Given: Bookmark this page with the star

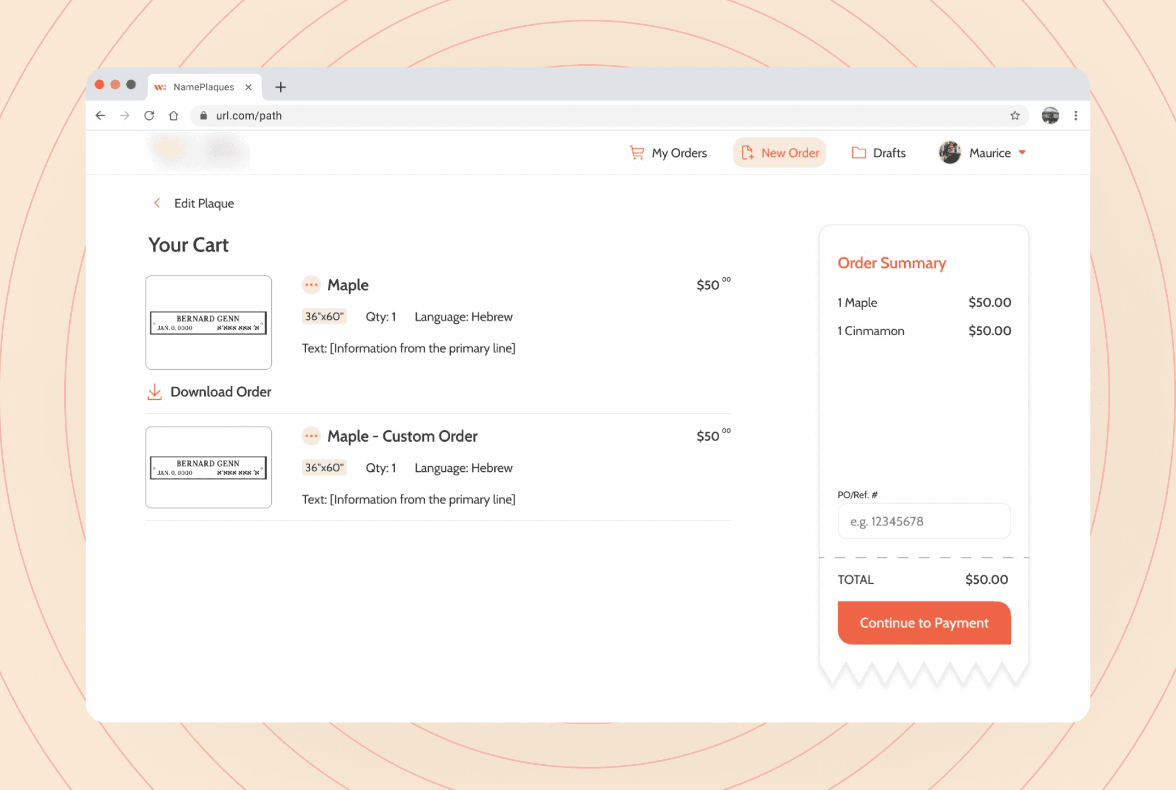Looking at the screenshot, I should (1015, 116).
